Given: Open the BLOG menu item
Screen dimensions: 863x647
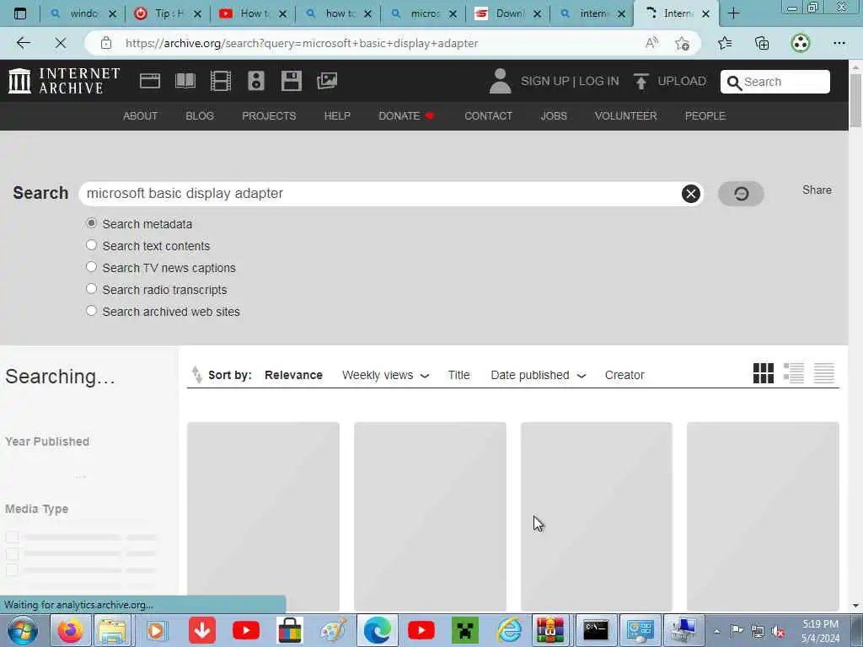Looking at the screenshot, I should (200, 116).
